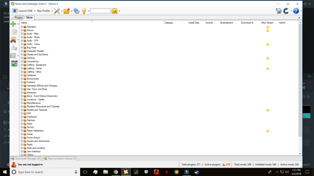Sort by the Install Date column header
The width and height of the screenshot is (314, 176).
(194, 23)
